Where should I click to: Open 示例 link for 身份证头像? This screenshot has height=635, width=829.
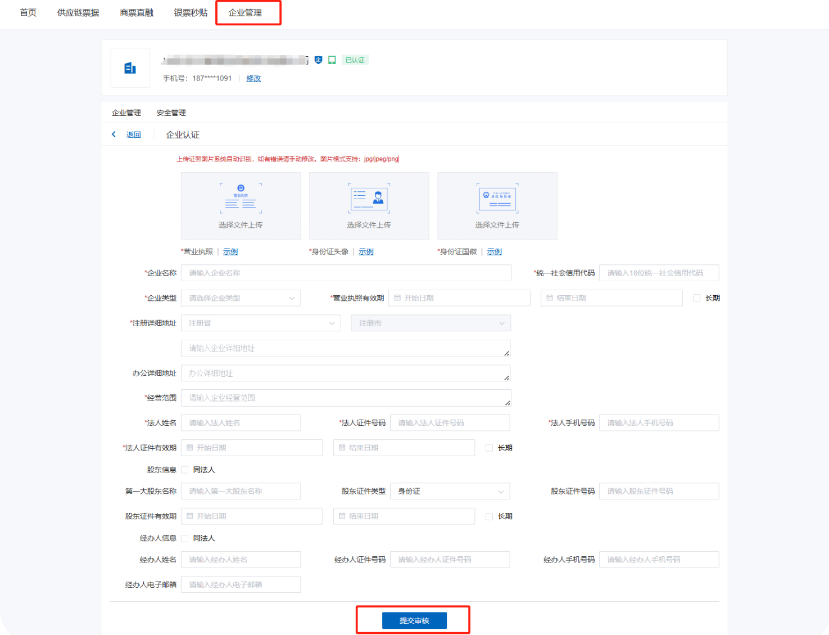(366, 251)
